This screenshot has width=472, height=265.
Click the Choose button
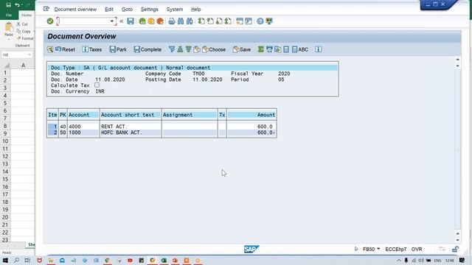pos(214,49)
